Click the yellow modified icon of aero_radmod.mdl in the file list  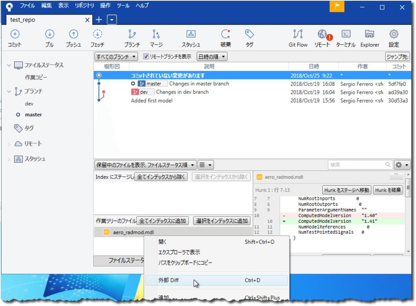(x=106, y=232)
